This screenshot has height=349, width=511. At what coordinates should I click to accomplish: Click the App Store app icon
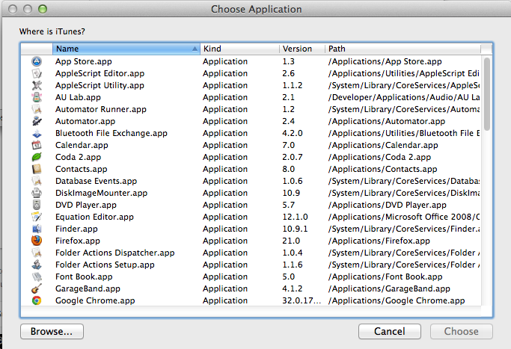coord(37,61)
